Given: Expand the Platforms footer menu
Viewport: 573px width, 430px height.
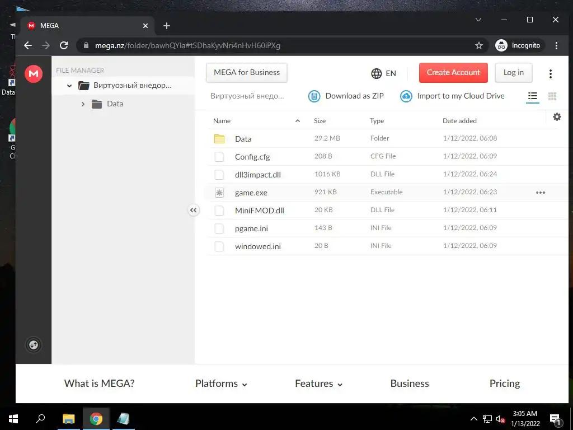Looking at the screenshot, I should [x=222, y=384].
